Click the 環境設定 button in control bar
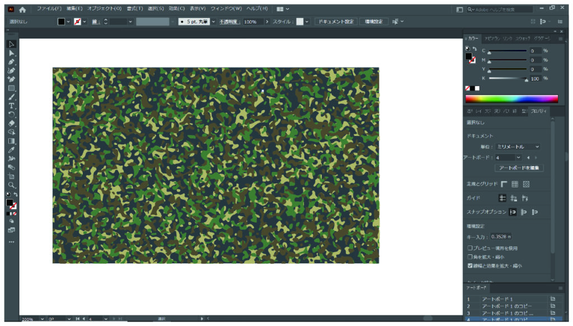This screenshot has width=573, height=326. [373, 22]
